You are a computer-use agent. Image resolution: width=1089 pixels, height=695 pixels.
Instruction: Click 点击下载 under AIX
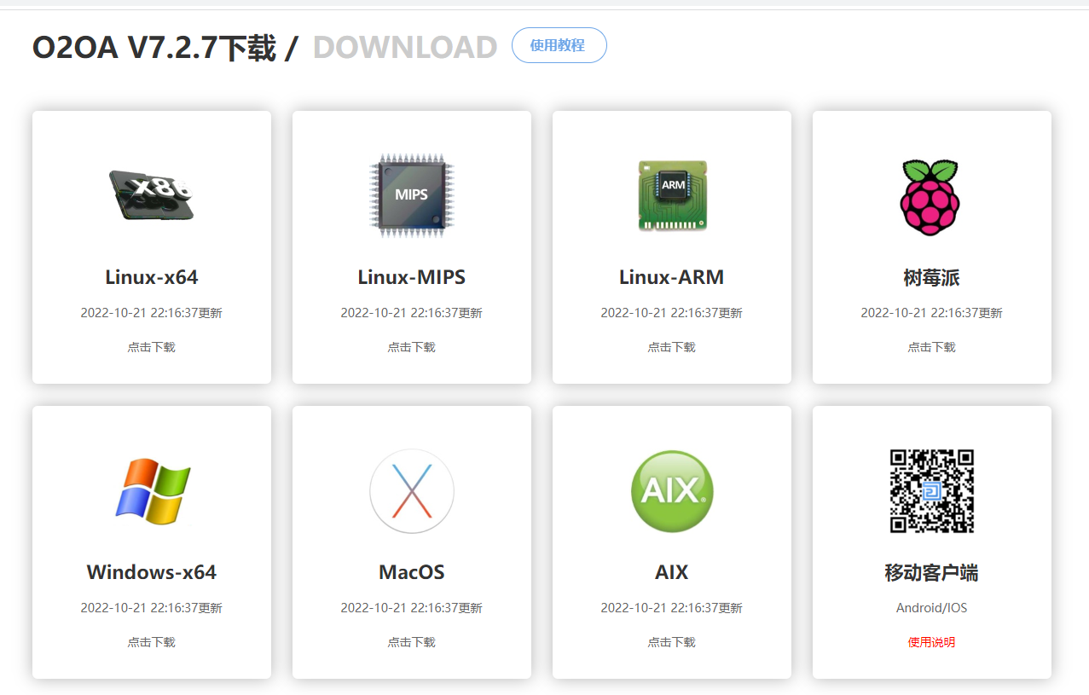pos(672,642)
